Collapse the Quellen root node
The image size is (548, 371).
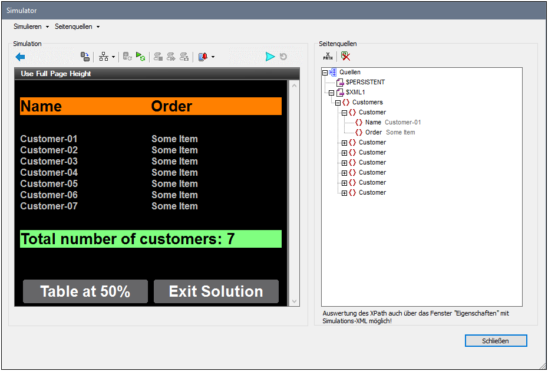coord(325,72)
